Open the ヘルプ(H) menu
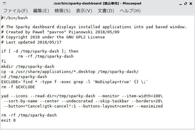 click(x=130, y=11)
